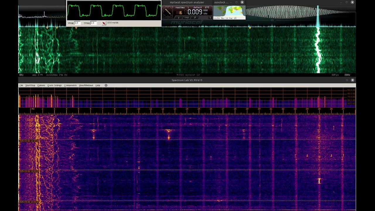
Task: Click the bright white signal trace in myriacat waterfall
Action: point(318,50)
